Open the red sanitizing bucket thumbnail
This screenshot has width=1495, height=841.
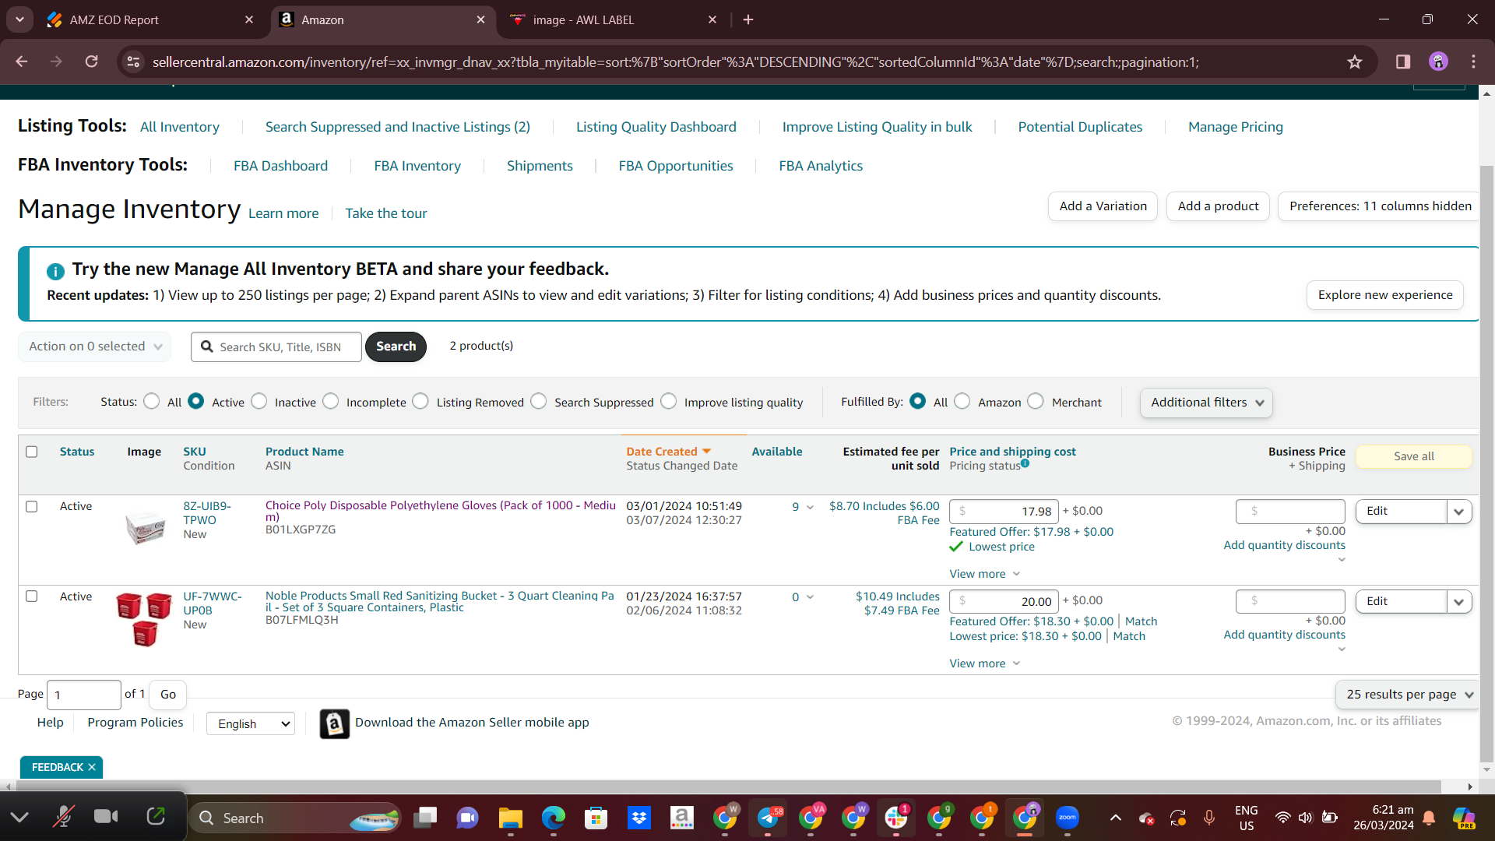(x=144, y=619)
